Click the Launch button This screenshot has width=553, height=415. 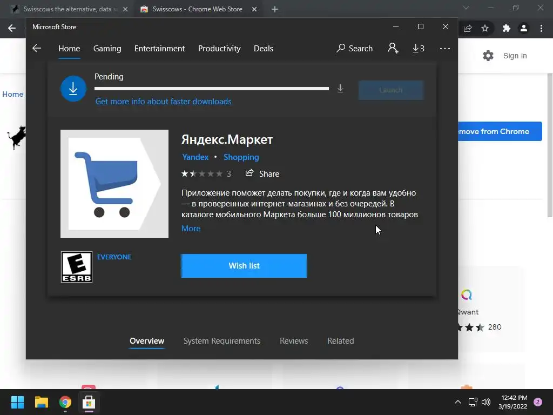click(x=391, y=90)
